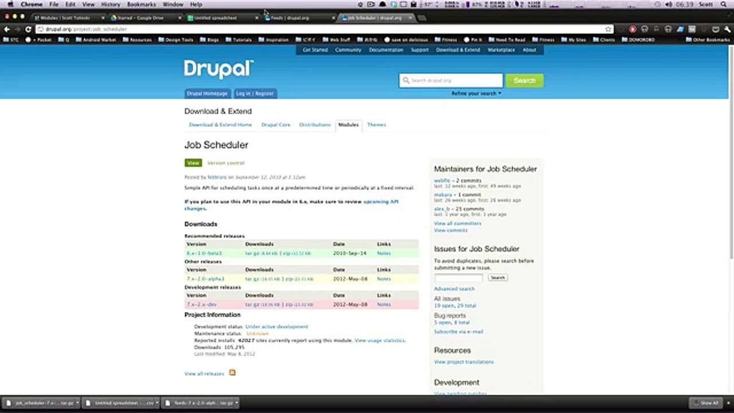Click Under active development status link
Image resolution: width=734 pixels, height=413 pixels.
click(276, 326)
